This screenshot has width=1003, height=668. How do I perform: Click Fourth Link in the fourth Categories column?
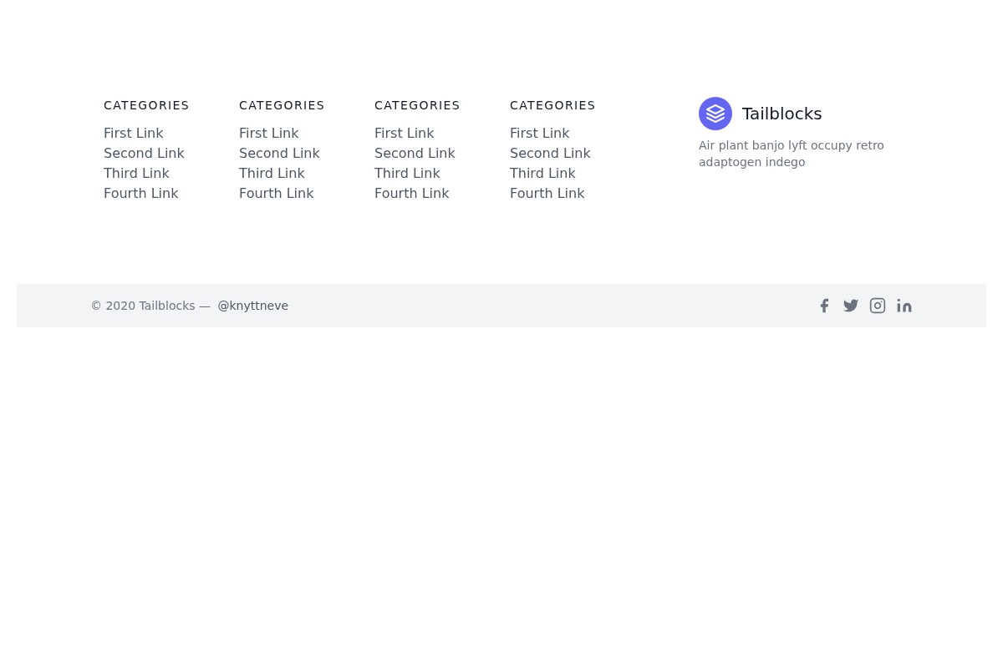pyautogui.click(x=547, y=193)
